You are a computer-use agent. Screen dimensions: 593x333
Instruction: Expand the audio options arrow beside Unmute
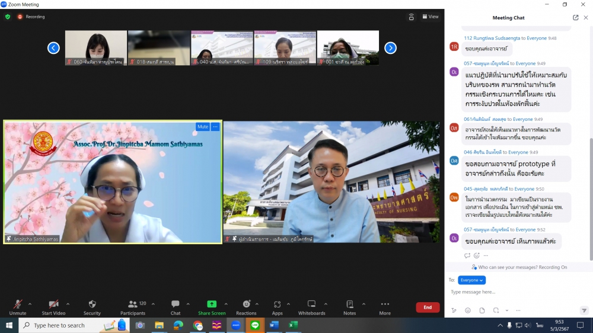(30, 304)
